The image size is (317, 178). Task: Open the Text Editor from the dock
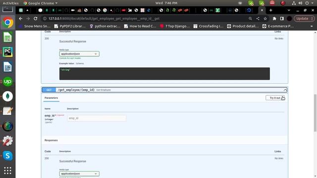coord(8,111)
